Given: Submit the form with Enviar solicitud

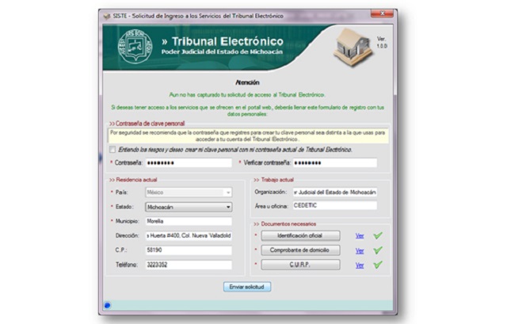Looking at the screenshot, I should tap(247, 287).
